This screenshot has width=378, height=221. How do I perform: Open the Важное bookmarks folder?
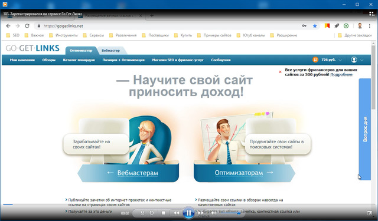pos(34,35)
